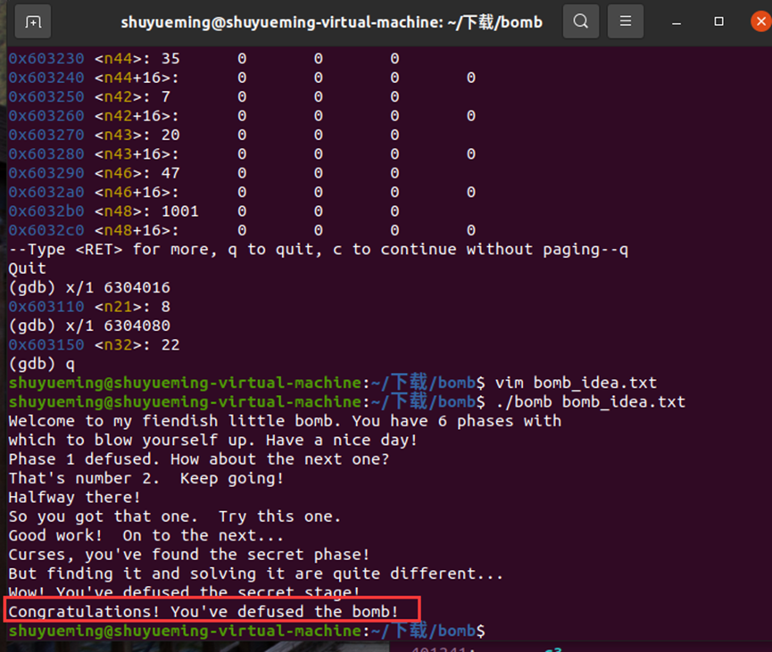Click the Quit text in terminal
Viewport: 772px width, 652px height.
[x=26, y=268]
